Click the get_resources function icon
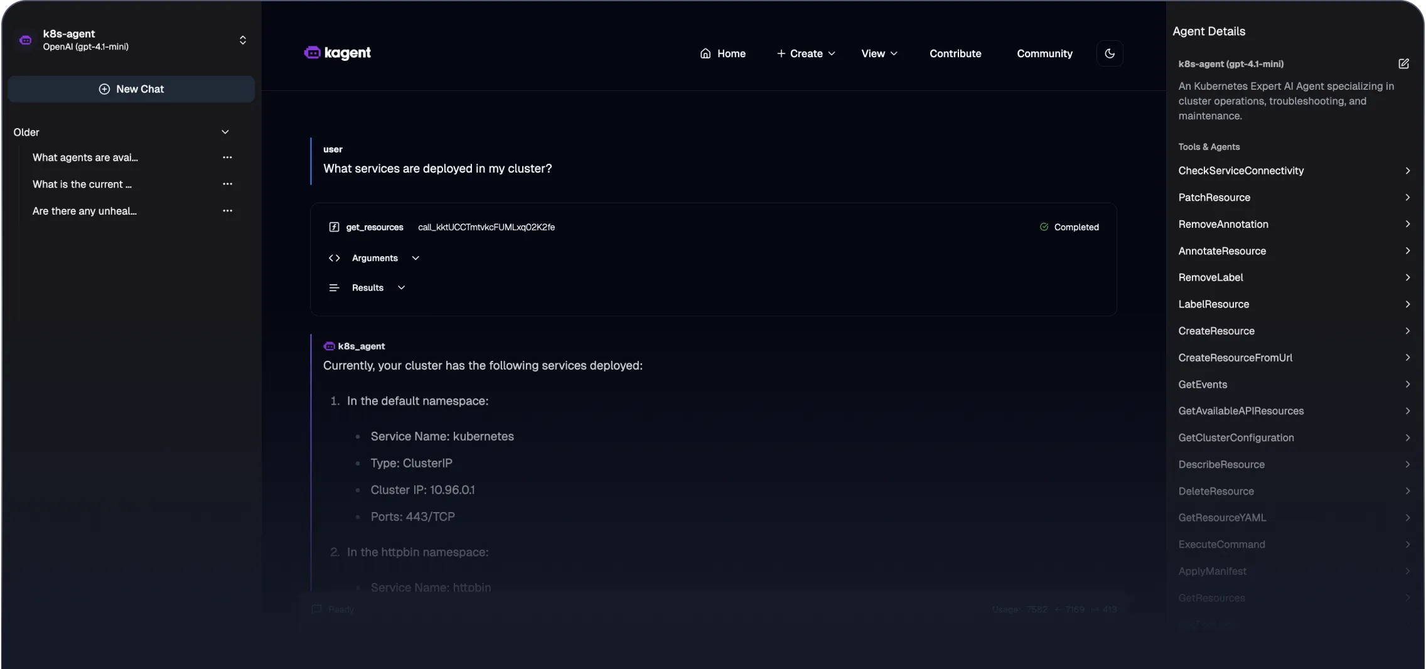The image size is (1426, 669). click(334, 227)
